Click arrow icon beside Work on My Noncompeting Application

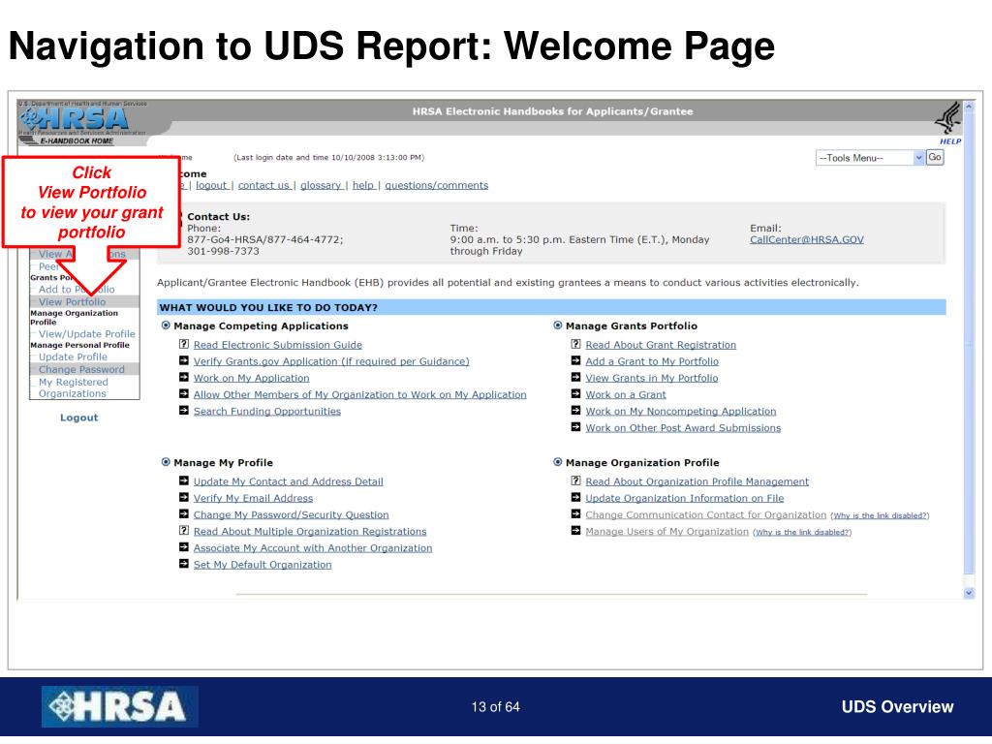575,411
